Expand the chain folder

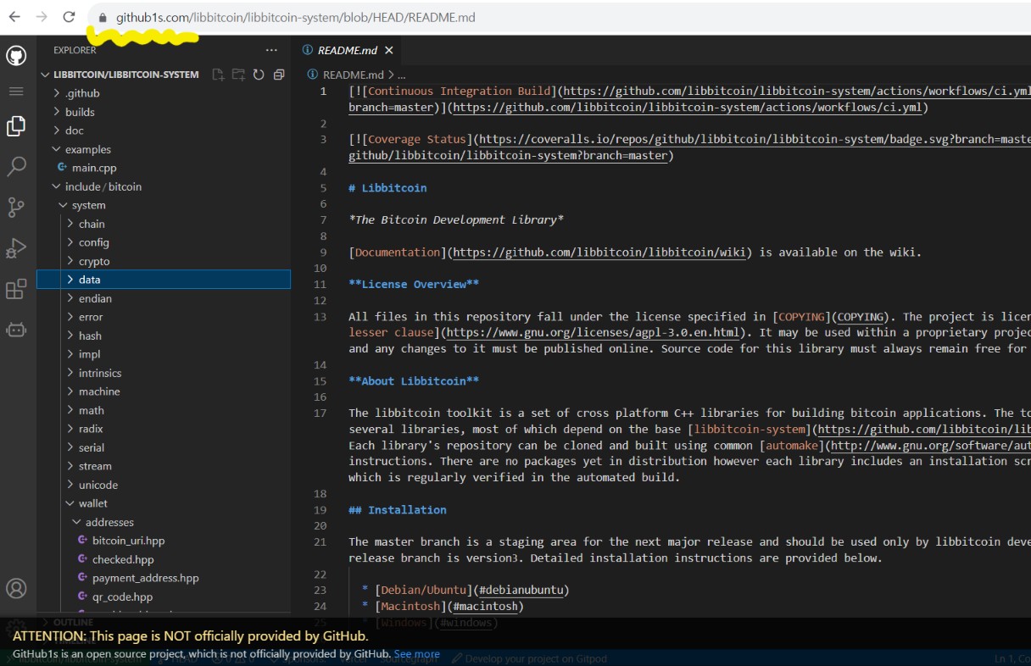92,224
